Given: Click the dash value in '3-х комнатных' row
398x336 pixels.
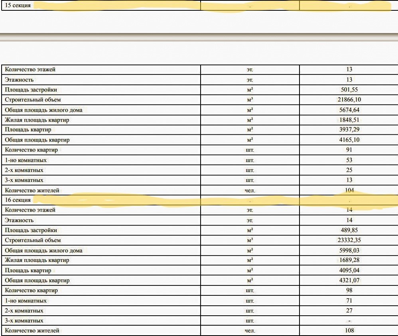Looking at the screenshot, I should tap(349, 321).
